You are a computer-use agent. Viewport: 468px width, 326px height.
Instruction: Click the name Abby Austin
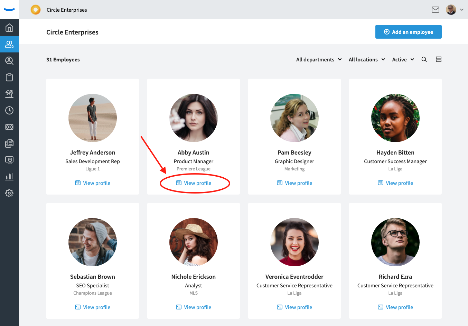point(194,152)
